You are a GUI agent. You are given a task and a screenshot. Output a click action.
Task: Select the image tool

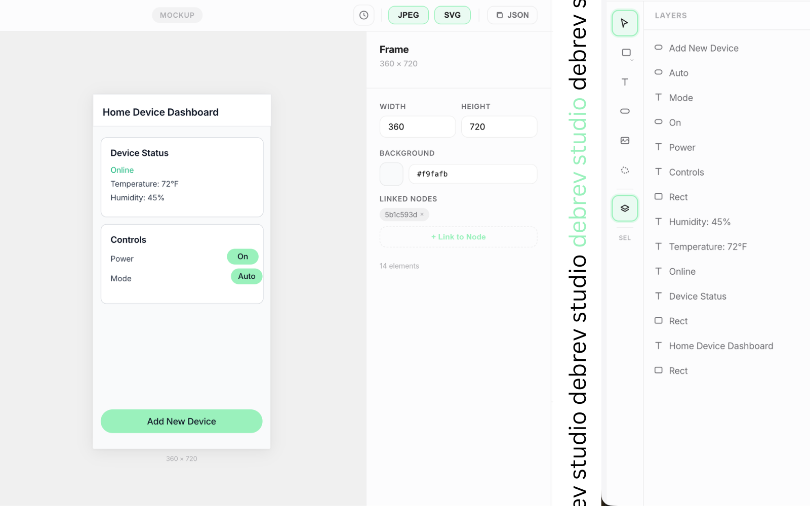click(x=625, y=141)
